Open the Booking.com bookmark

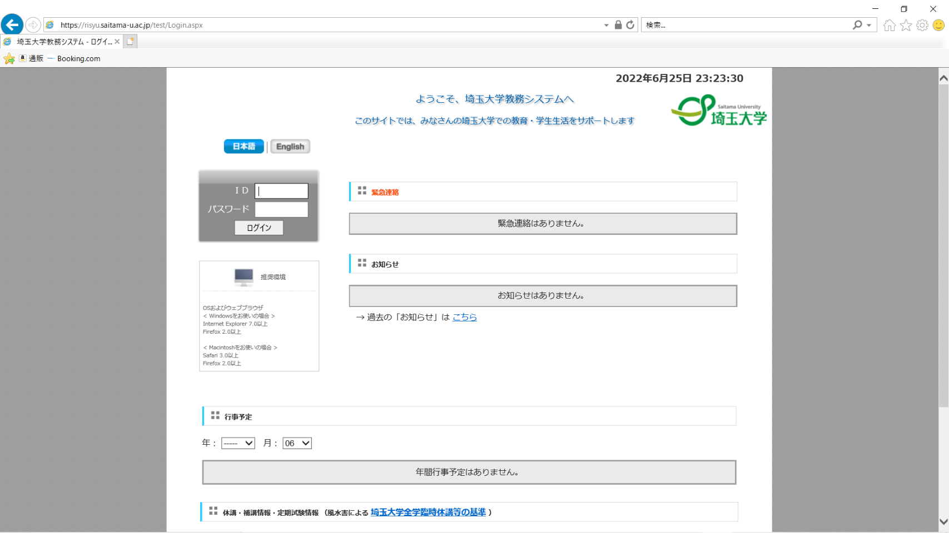coord(78,58)
